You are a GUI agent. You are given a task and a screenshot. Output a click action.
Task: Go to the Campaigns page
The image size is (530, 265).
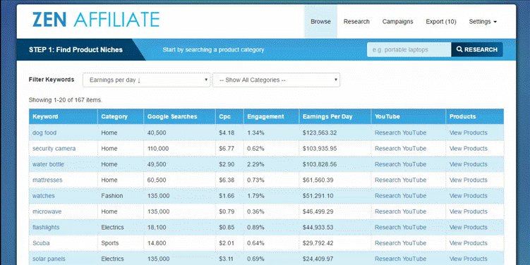(397, 22)
